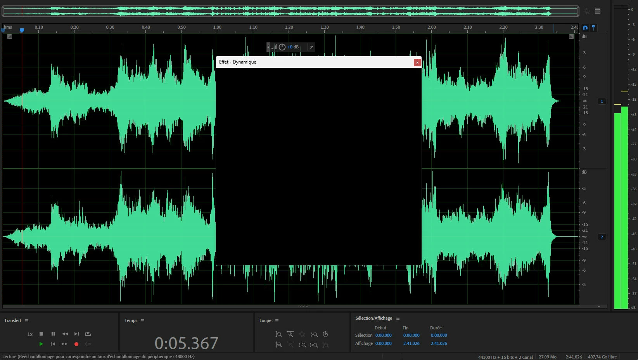The width and height of the screenshot is (638, 360).
Task: Click the hms time format label
Action: (8, 27)
